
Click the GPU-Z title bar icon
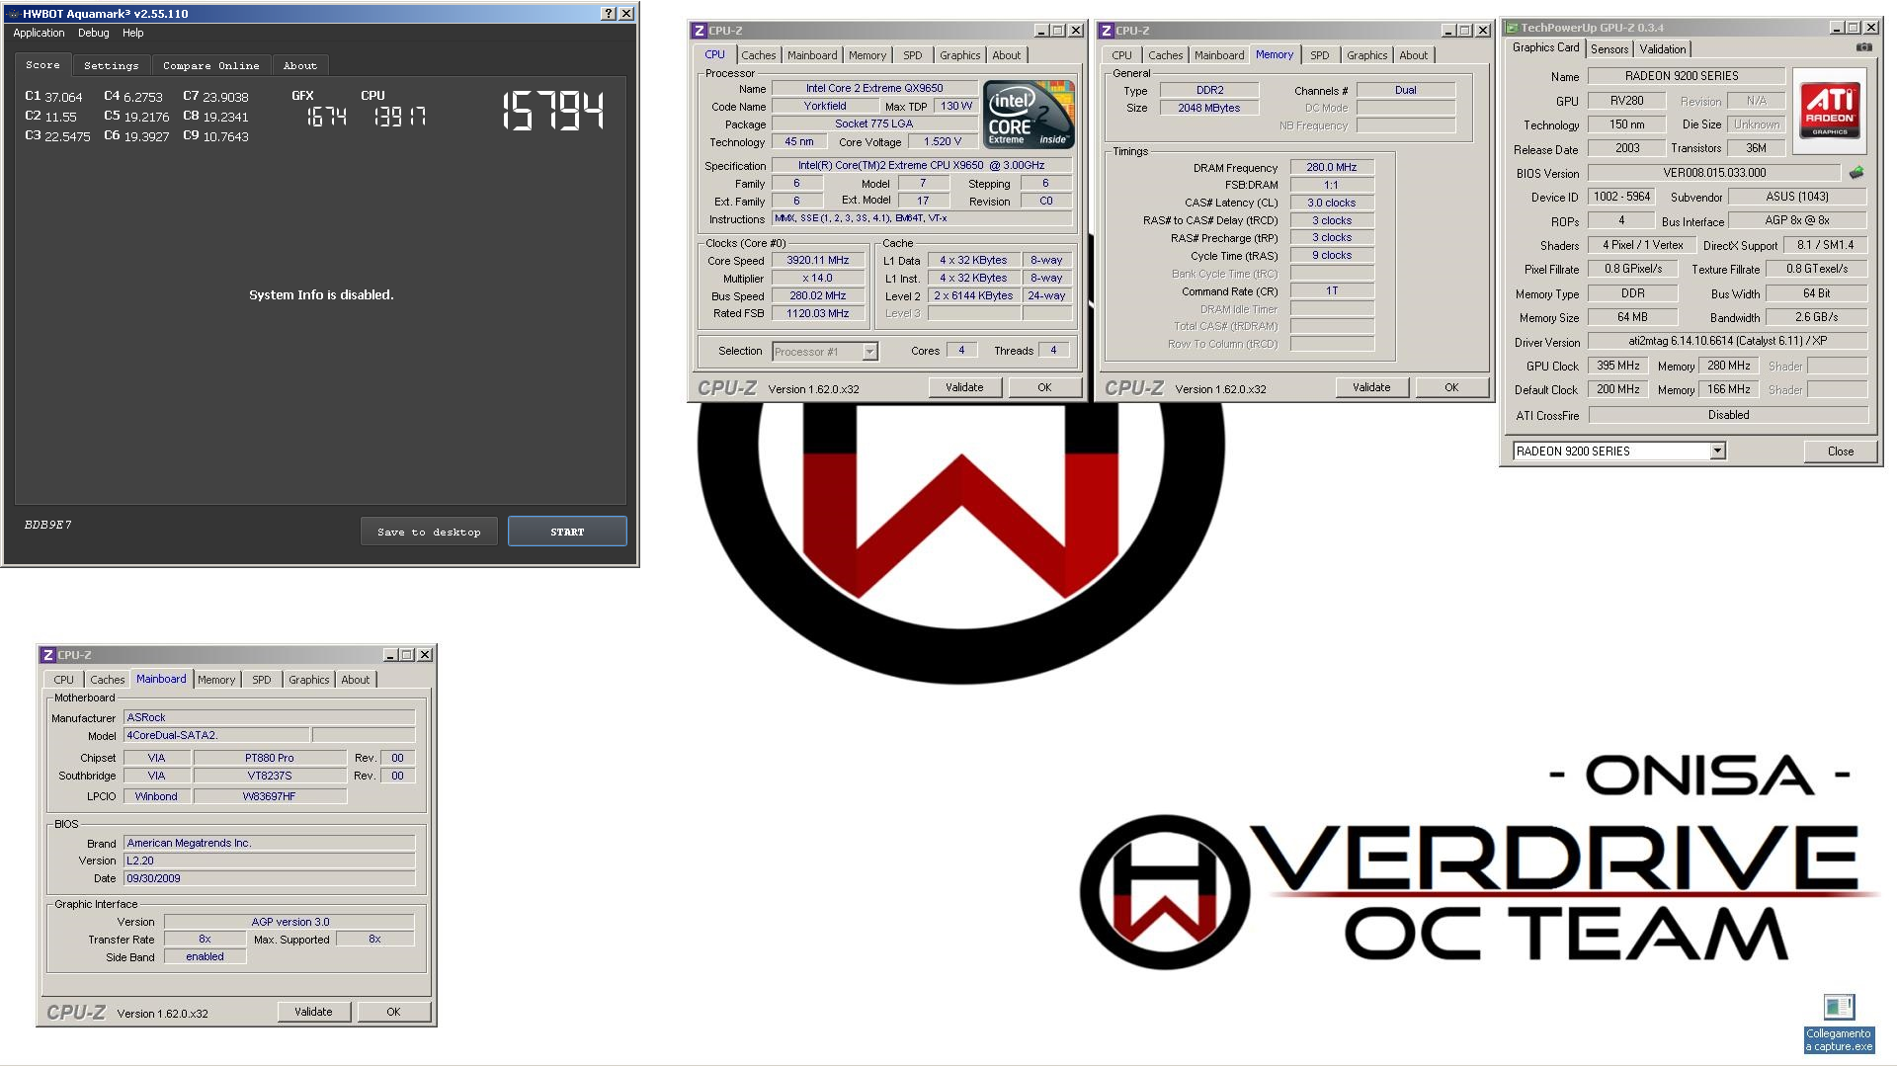[x=1511, y=28]
